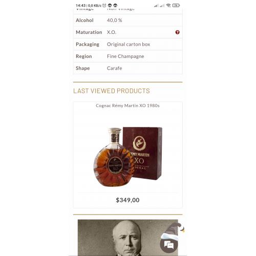Tap the battery indicator icon
The width and height of the screenshot is (256, 256).
176,6
